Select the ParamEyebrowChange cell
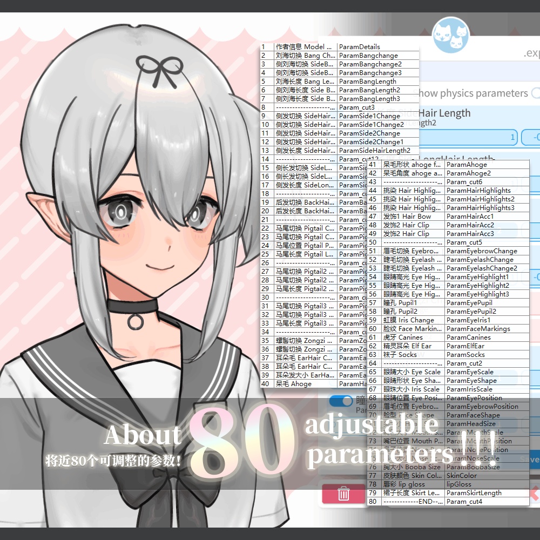The height and width of the screenshot is (540, 540). coord(487,251)
